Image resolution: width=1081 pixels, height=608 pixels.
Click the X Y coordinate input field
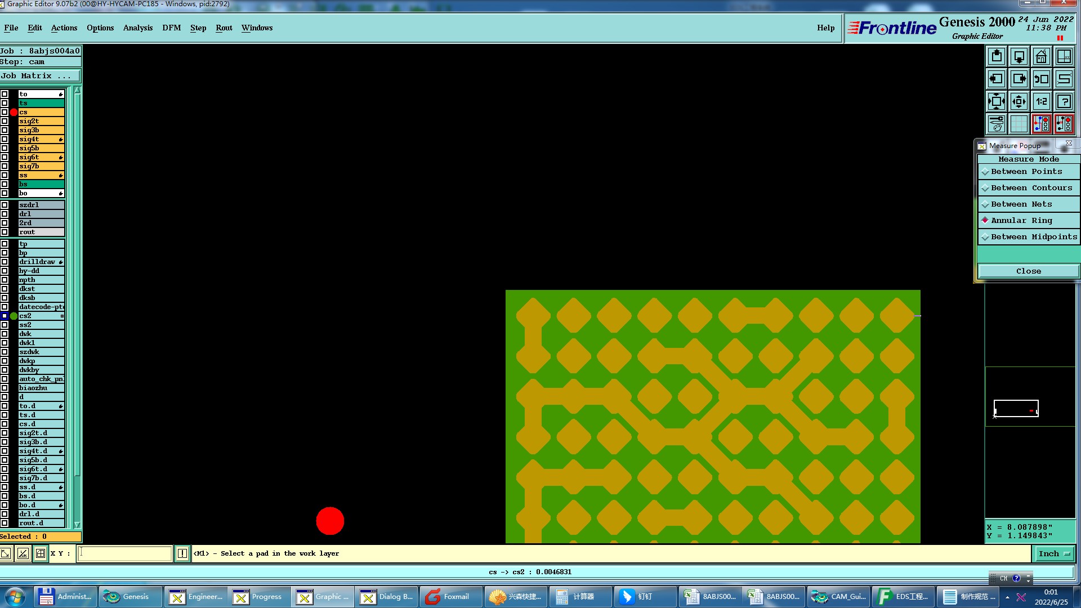point(124,553)
